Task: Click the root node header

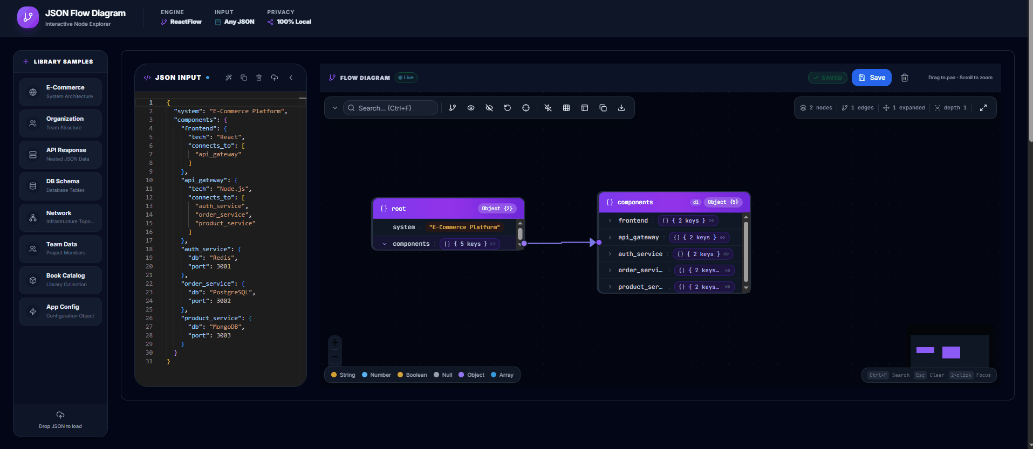Action: click(448, 209)
